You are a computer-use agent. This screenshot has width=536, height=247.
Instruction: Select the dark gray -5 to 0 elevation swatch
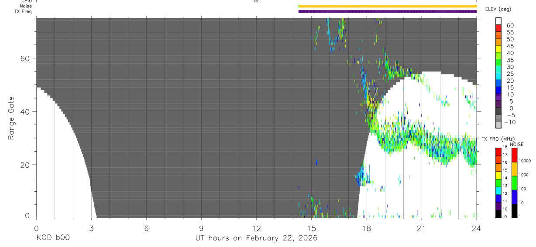click(498, 110)
